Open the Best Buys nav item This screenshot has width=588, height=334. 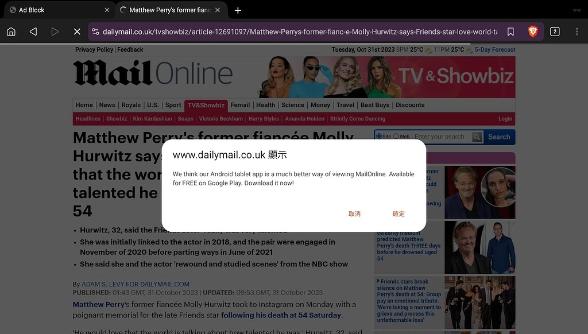pyautogui.click(x=374, y=105)
